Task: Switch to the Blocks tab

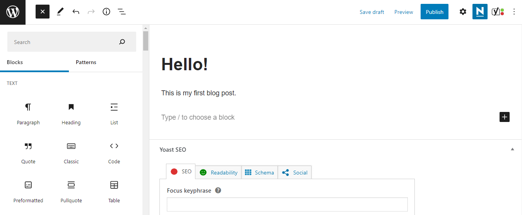Action: coord(34,62)
